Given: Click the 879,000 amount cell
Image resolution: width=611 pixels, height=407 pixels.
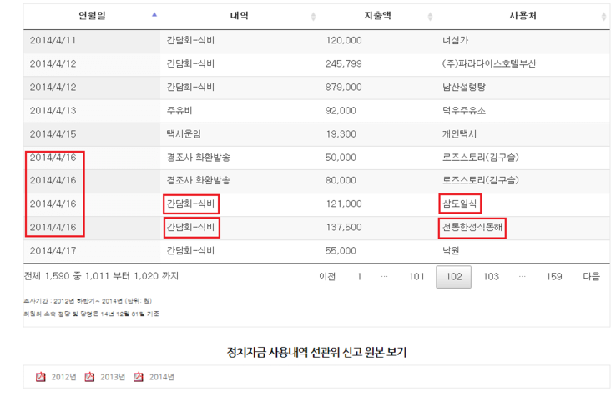Looking at the screenshot, I should click(x=343, y=87).
